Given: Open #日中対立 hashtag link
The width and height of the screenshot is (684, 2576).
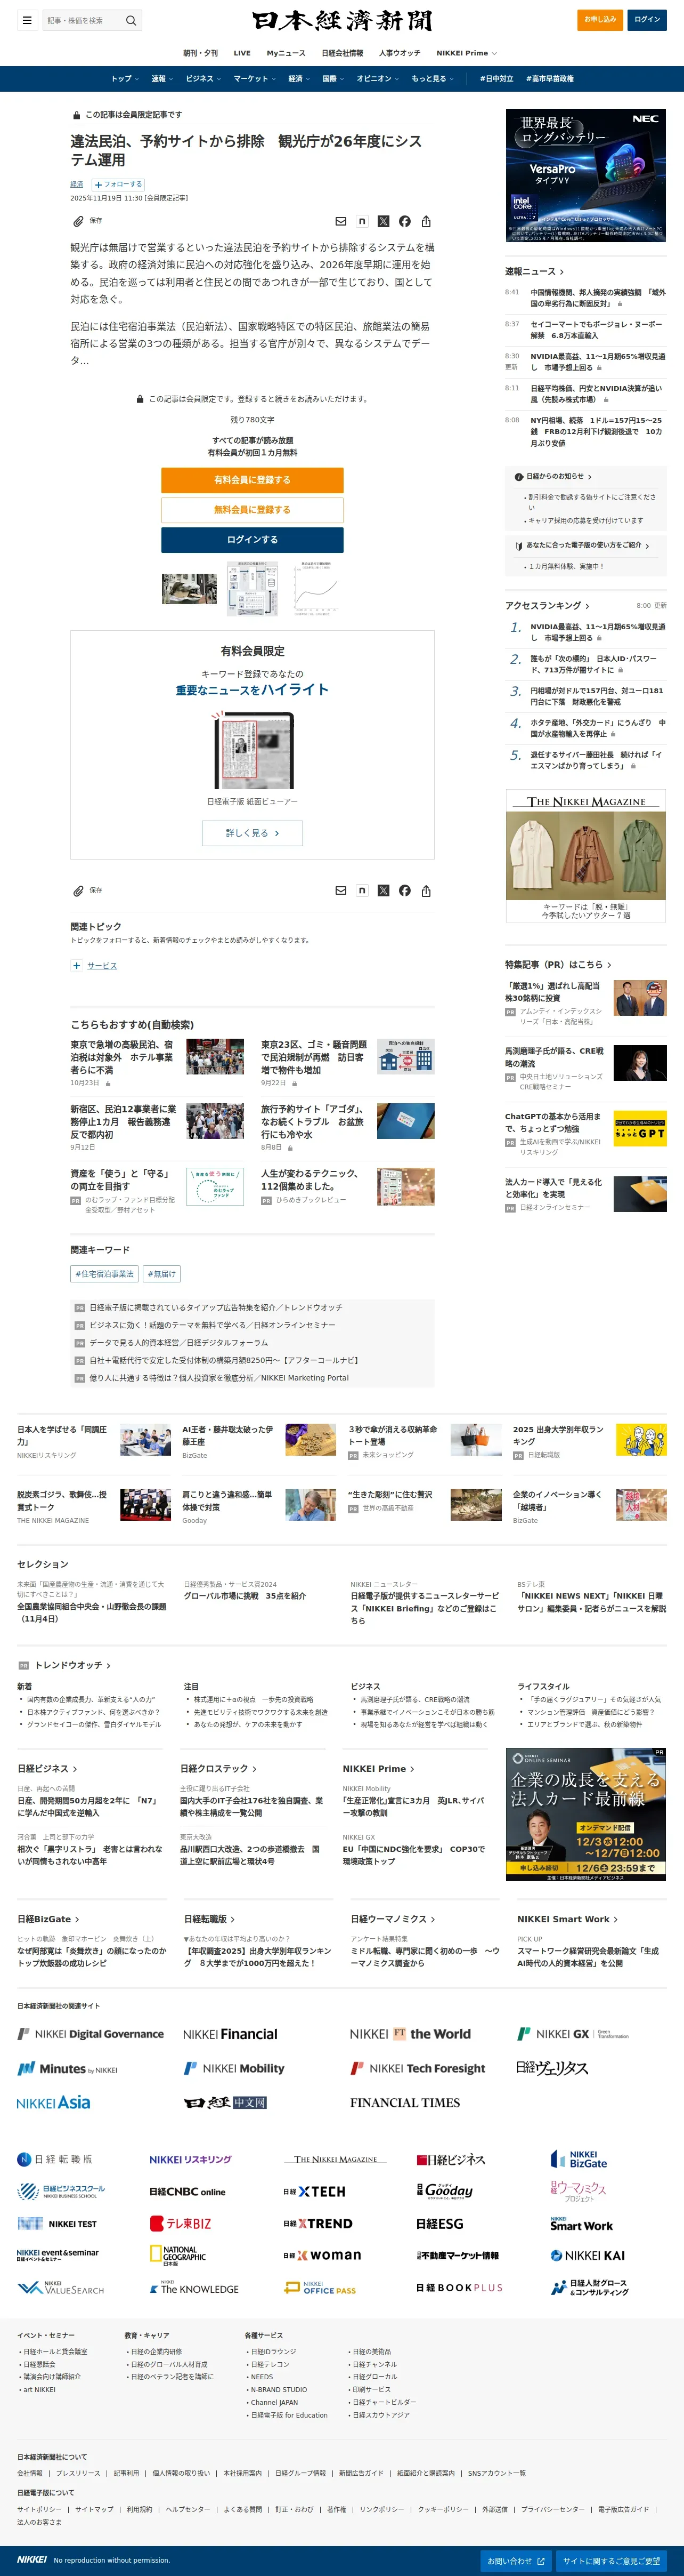Looking at the screenshot, I should point(496,79).
